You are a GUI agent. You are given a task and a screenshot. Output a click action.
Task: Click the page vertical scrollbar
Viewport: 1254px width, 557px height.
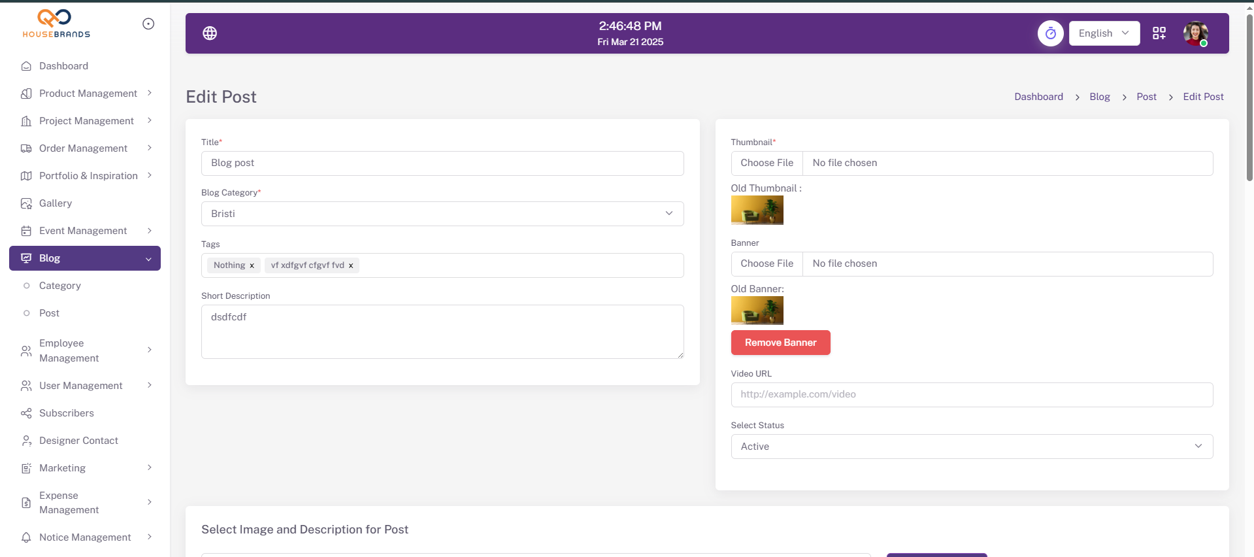[1249, 98]
